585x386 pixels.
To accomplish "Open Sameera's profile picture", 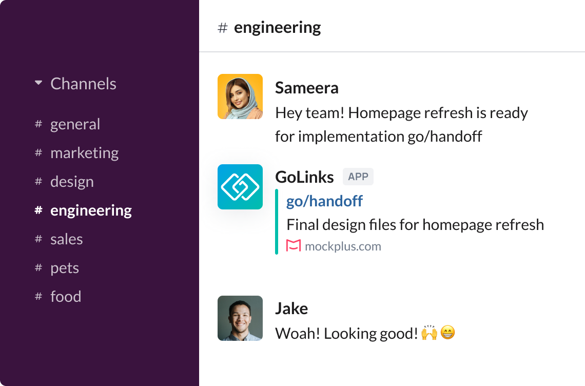I will (240, 96).
